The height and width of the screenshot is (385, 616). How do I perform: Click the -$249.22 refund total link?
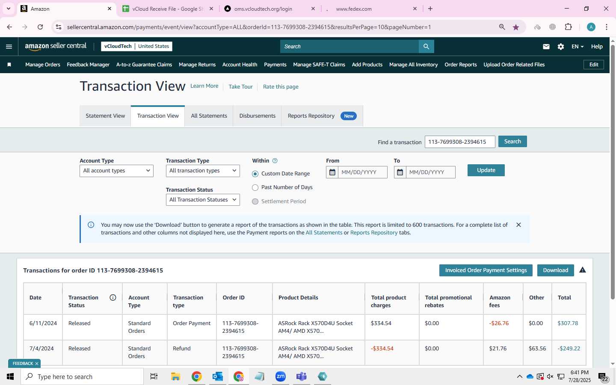[569, 349]
